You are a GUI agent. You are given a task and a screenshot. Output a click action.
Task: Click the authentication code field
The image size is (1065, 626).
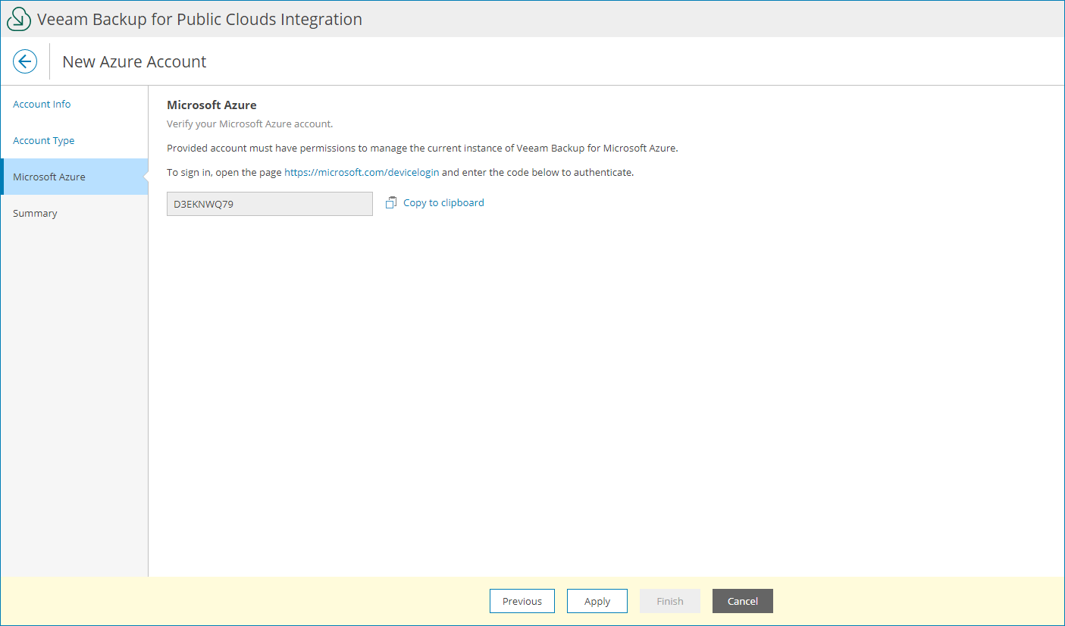(269, 203)
